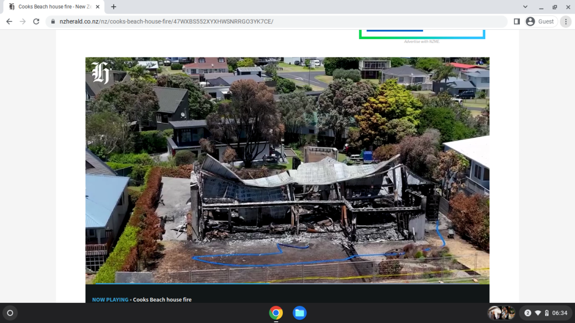The image size is (575, 323).
Task: Open the Chrome three-dot menu
Action: coord(566,22)
